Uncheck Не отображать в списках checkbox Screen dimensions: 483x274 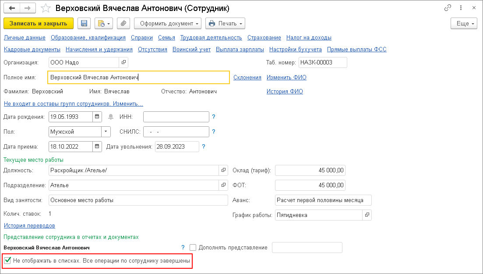coord(7,261)
